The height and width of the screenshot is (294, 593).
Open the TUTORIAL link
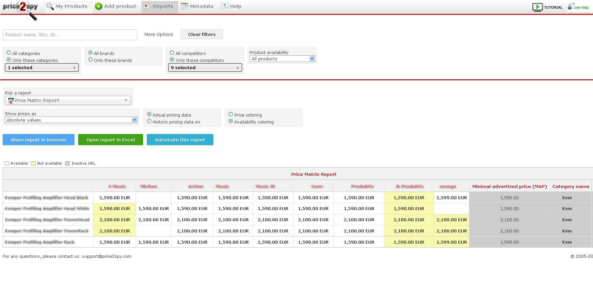click(547, 7)
